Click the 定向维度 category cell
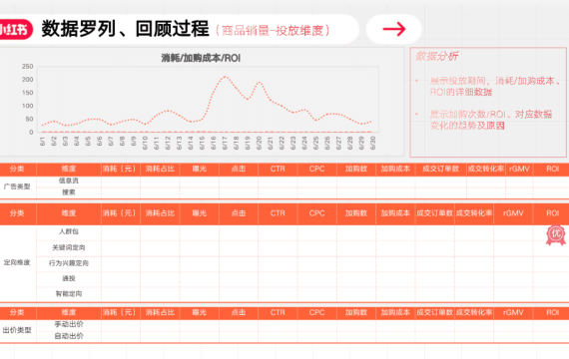Viewport: 569px width, 359px height. [x=17, y=262]
